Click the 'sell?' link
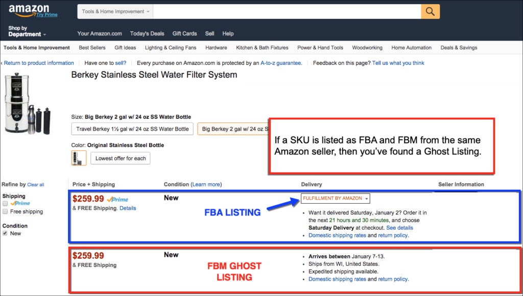Image resolution: width=523 pixels, height=296 pixels. point(121,63)
